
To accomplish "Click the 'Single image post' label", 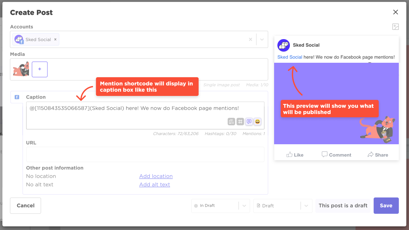I will 221,85.
